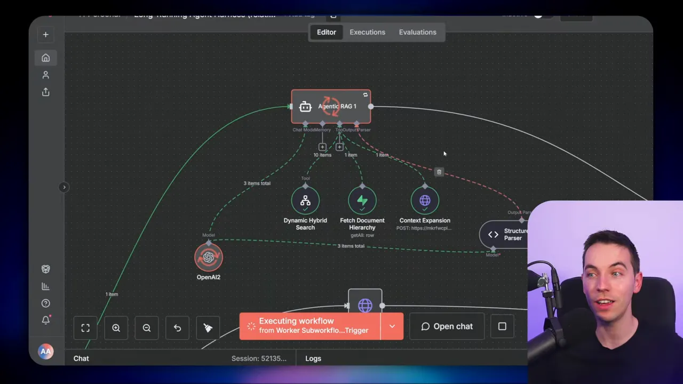Add a memory node via the plus connector
This screenshot has height=384, width=683.
[322, 147]
